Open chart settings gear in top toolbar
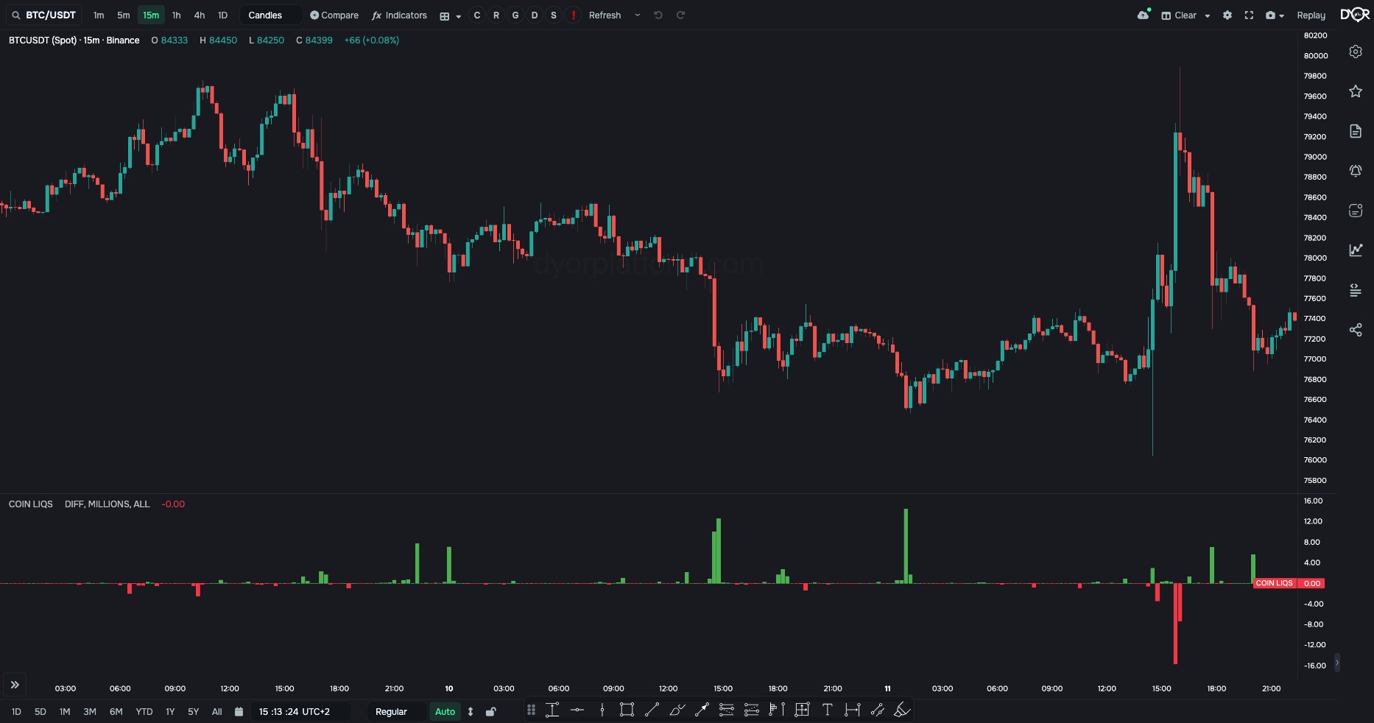Viewport: 1374px width, 723px height. coord(1227,15)
